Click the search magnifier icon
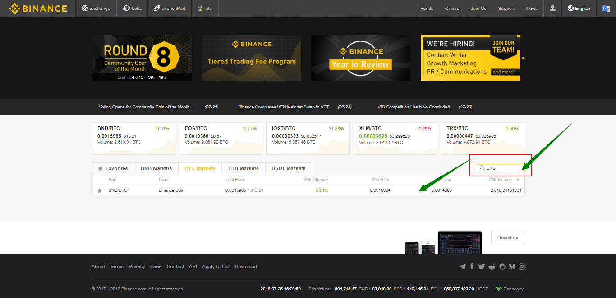The image size is (616, 298). 482,168
